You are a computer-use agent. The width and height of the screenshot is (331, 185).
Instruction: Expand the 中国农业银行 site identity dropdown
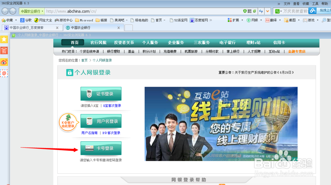coord(32,11)
